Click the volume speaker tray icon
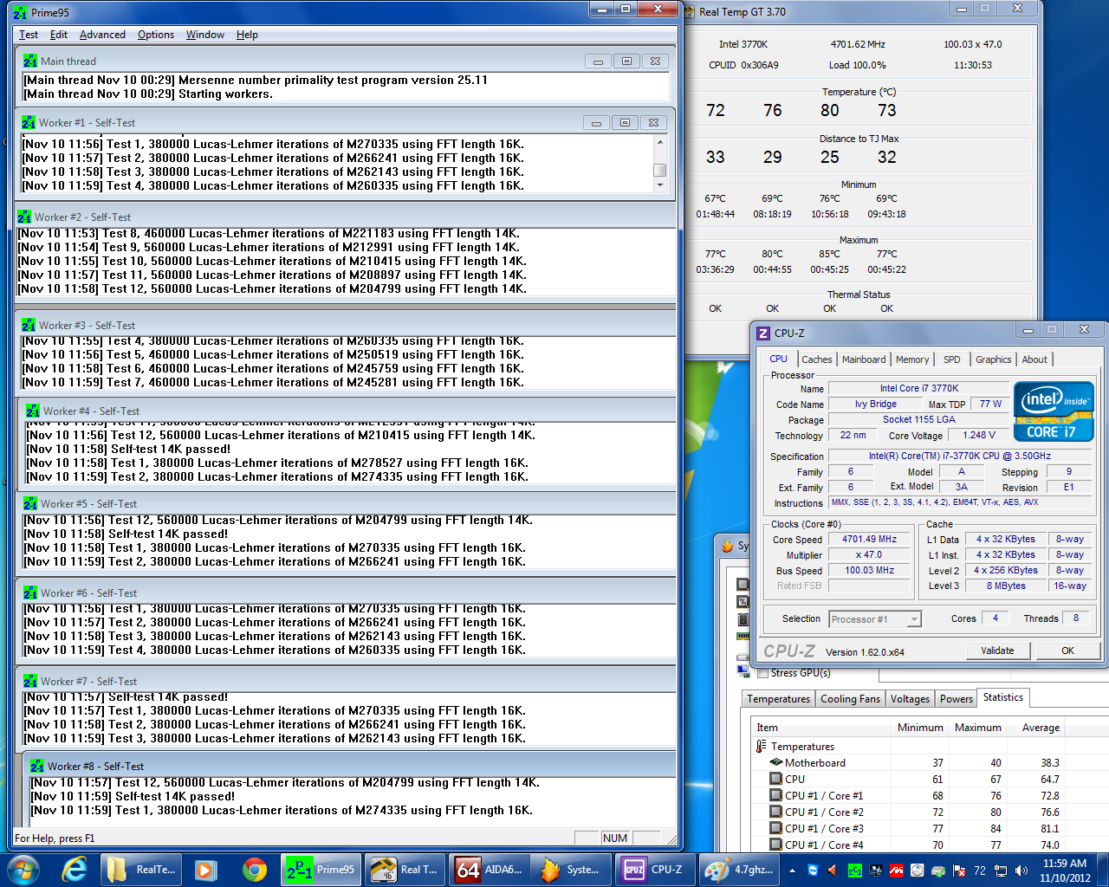 coord(1021,871)
